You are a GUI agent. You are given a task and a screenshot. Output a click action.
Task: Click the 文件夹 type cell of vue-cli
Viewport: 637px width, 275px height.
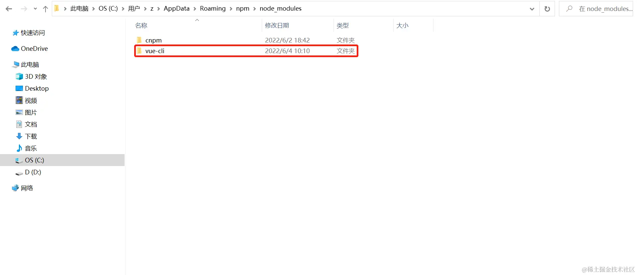pyautogui.click(x=346, y=51)
